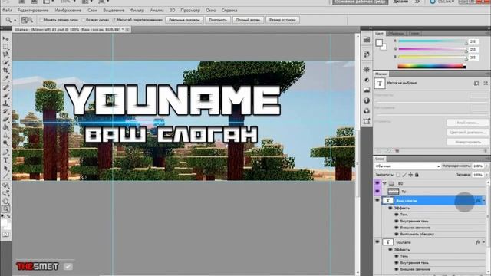Select the Blur tool
This screenshot has height=276, width=491.
click(x=5, y=135)
